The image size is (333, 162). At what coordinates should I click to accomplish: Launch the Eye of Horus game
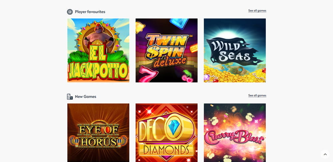coord(98,133)
